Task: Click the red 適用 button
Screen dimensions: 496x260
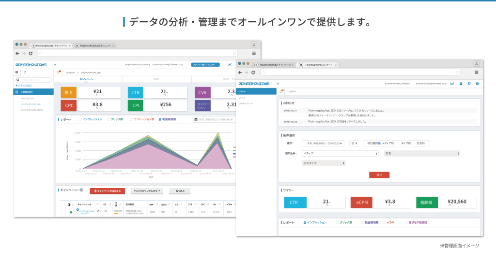Action: click(379, 175)
